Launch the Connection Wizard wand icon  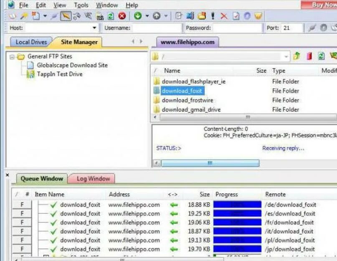24,16
